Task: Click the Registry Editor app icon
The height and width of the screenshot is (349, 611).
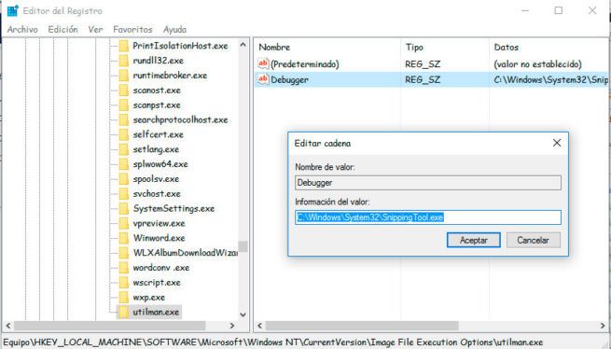Action: tap(13, 10)
